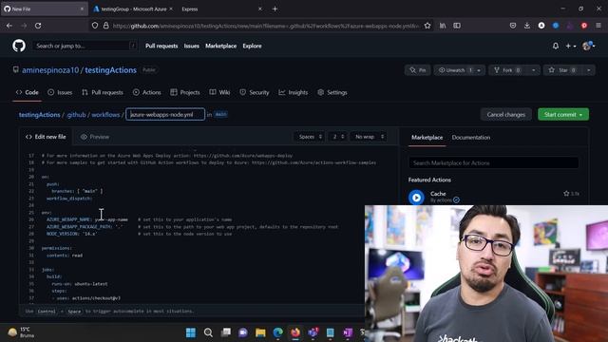Open Firefox hamburger menu

[598, 26]
